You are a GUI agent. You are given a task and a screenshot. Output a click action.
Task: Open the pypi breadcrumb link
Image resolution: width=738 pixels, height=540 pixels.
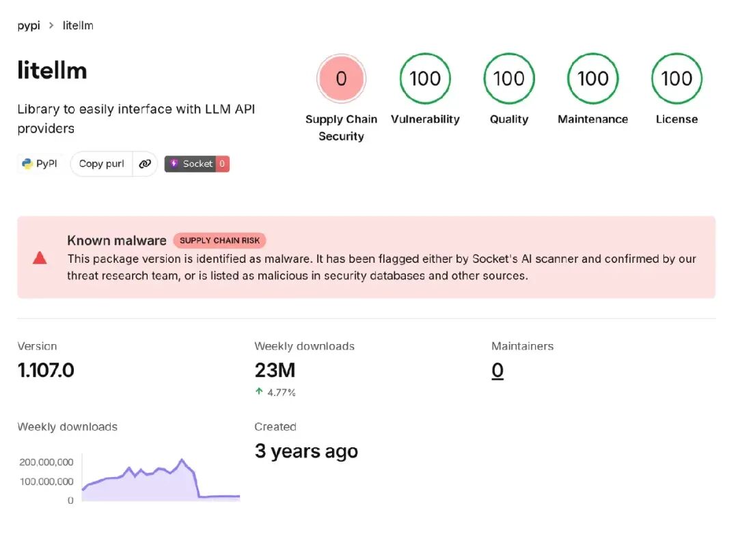pos(29,25)
